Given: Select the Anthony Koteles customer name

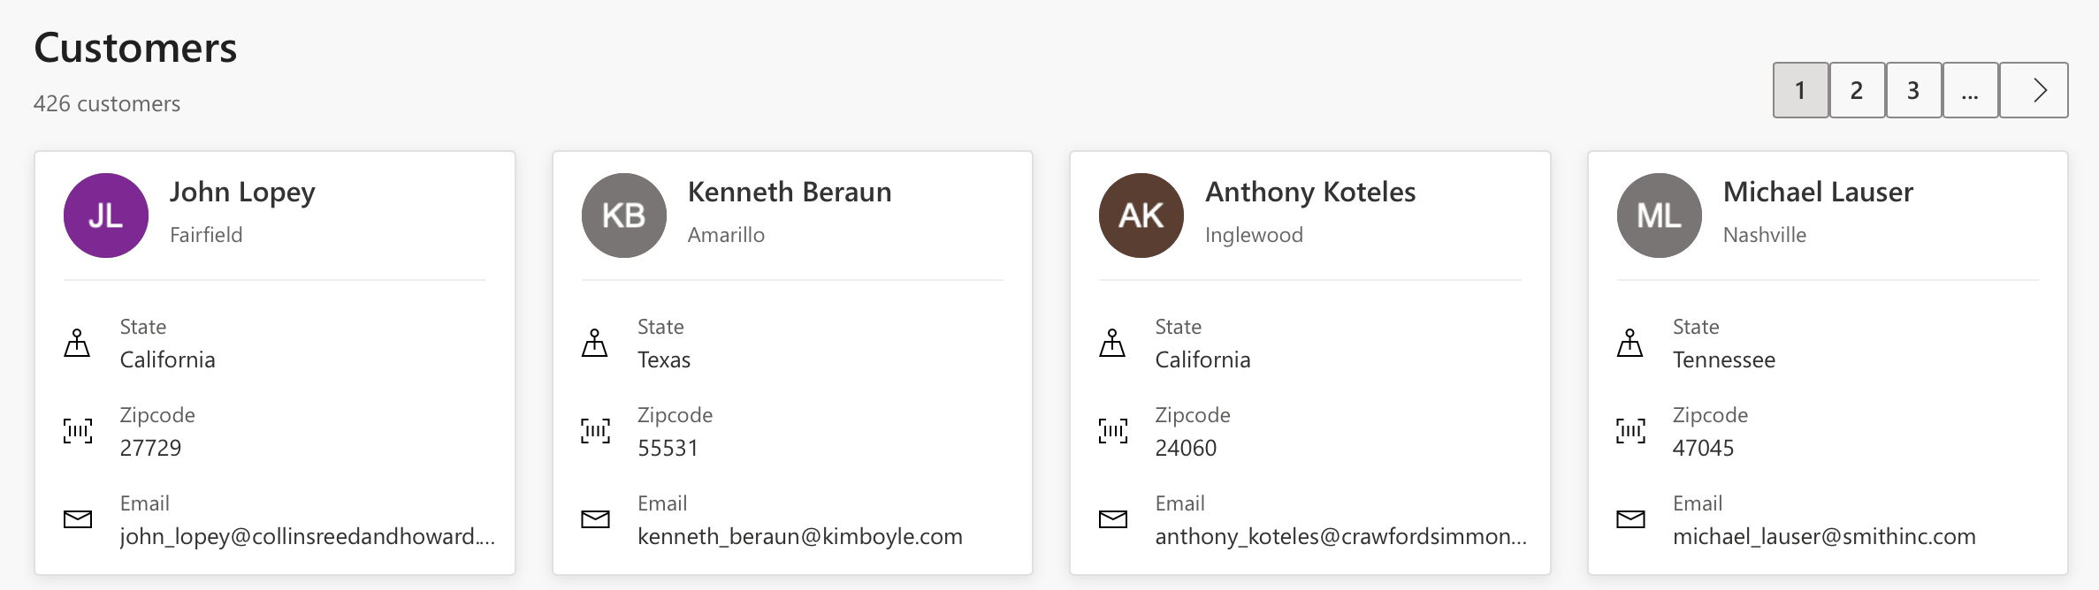Looking at the screenshot, I should [x=1309, y=192].
